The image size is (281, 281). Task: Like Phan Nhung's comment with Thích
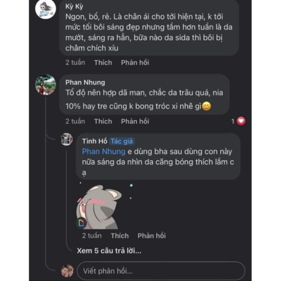[103, 121]
